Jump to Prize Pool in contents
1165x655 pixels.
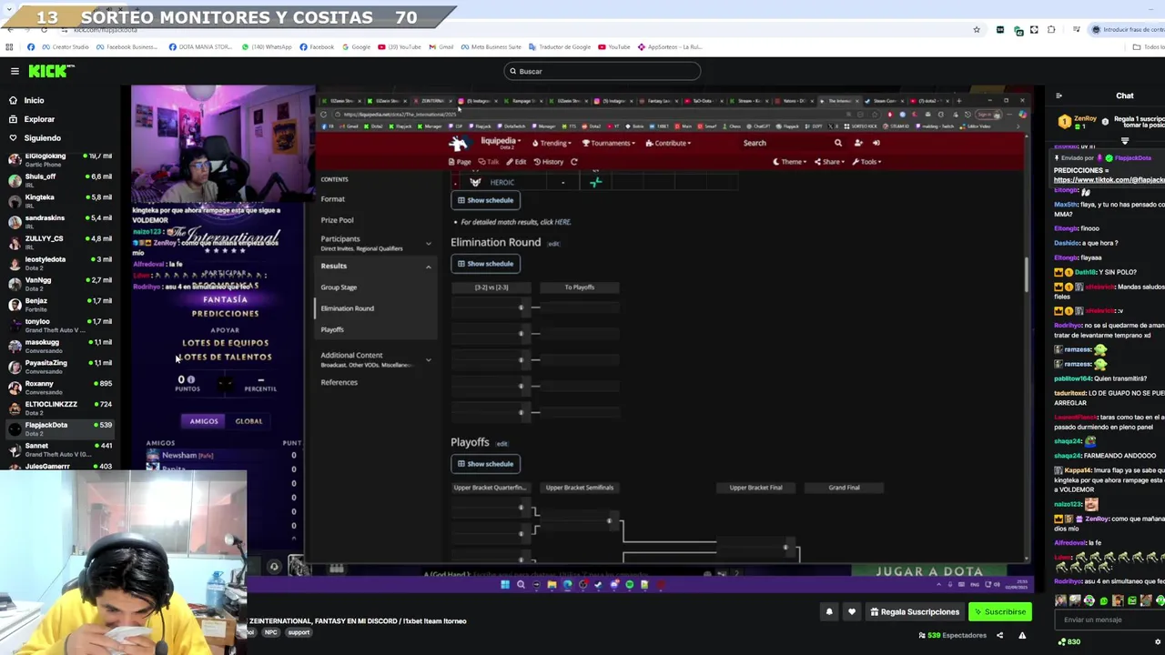pyautogui.click(x=337, y=220)
